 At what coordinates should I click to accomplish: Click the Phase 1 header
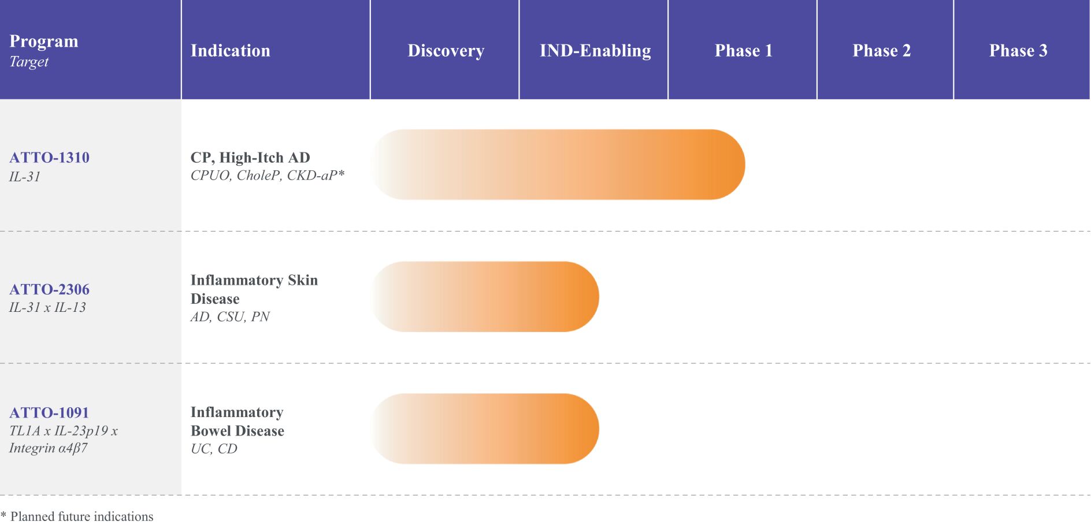[743, 50]
